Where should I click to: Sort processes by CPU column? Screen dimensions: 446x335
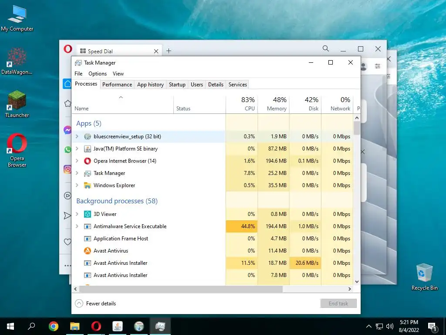click(242, 104)
